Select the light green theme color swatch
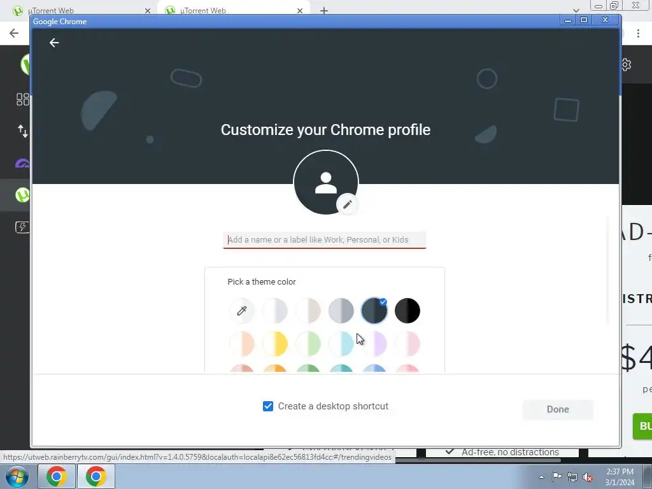This screenshot has height=489, width=652. pos(308,344)
